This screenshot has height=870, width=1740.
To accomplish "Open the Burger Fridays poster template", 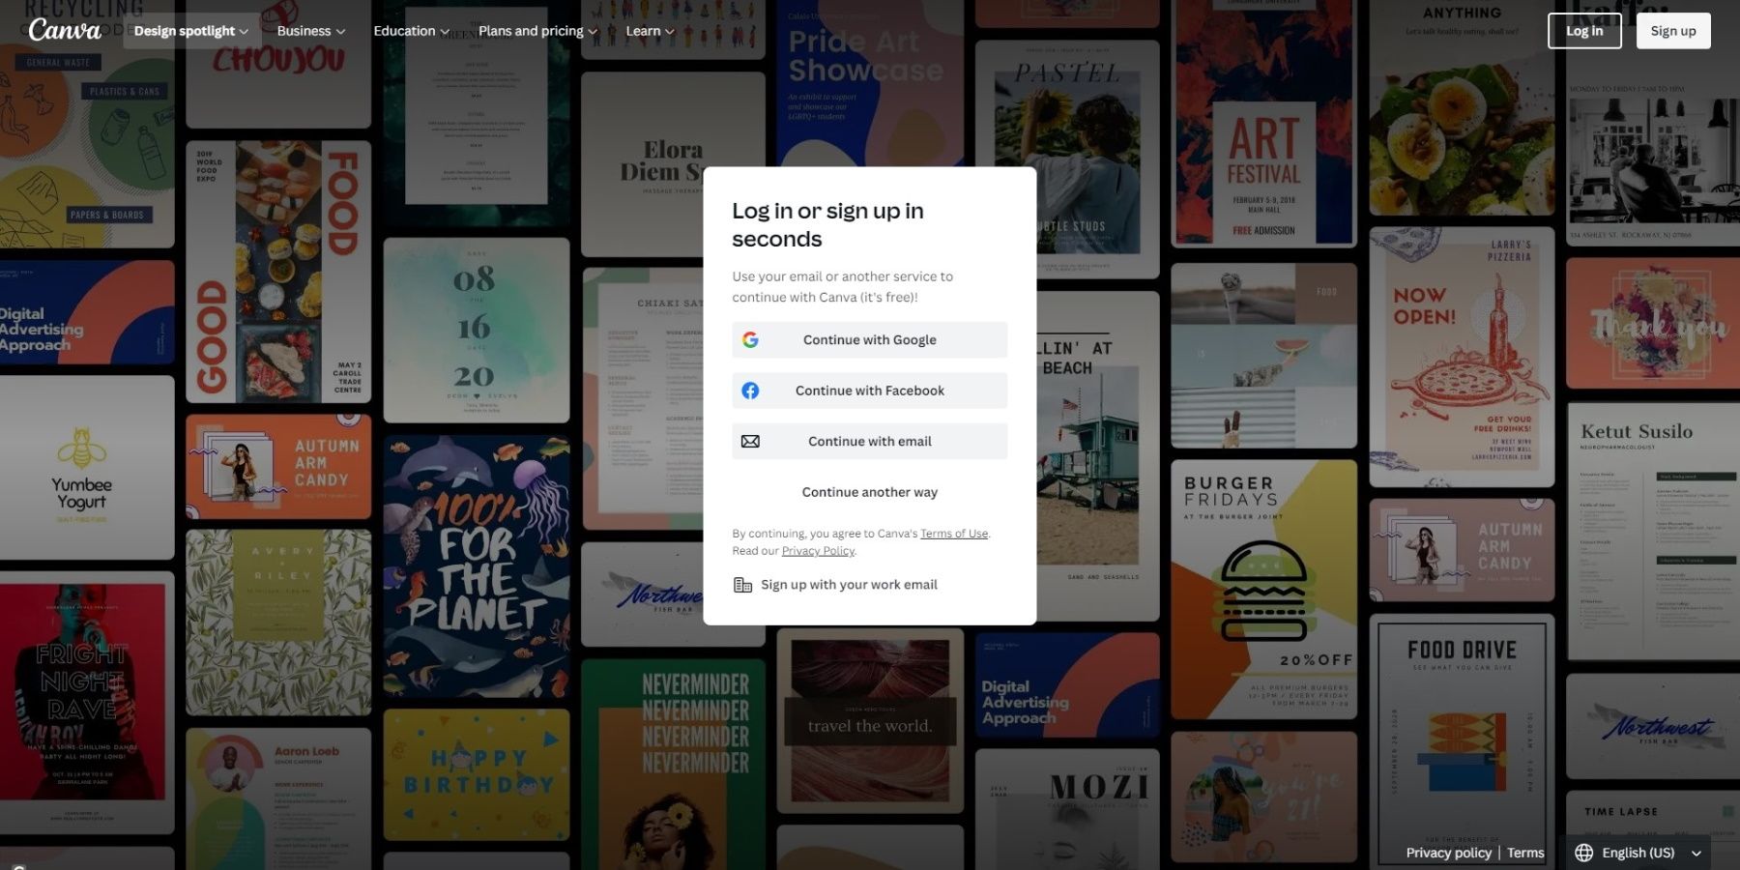I will [1263, 590].
